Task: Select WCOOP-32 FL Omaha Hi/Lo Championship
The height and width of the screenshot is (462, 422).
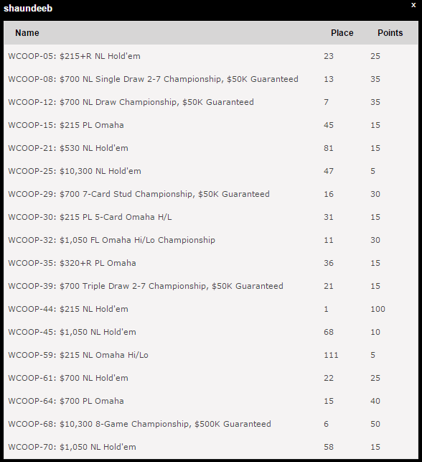Action: pyautogui.click(x=211, y=240)
